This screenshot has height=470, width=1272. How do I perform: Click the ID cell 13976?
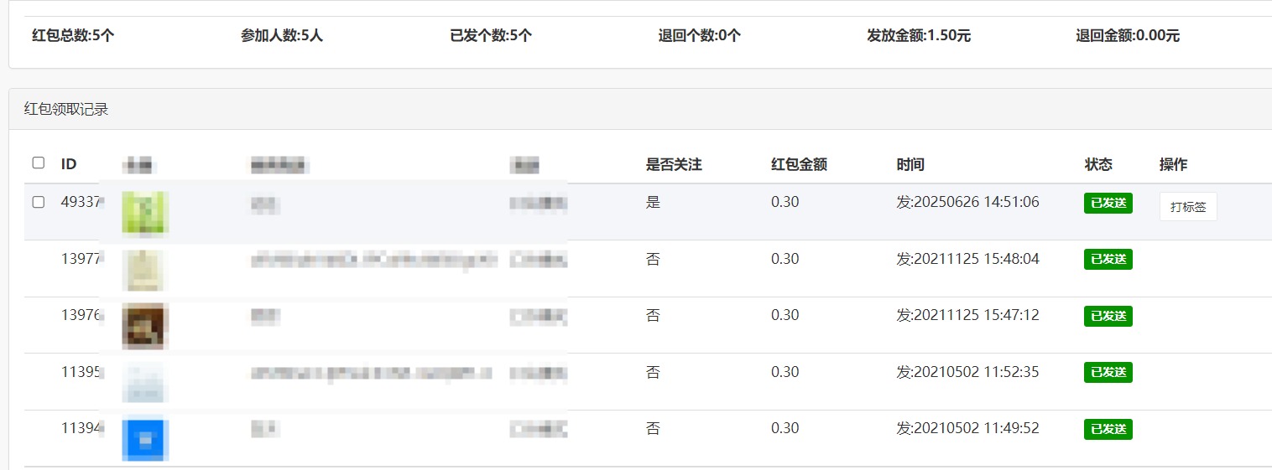81,315
